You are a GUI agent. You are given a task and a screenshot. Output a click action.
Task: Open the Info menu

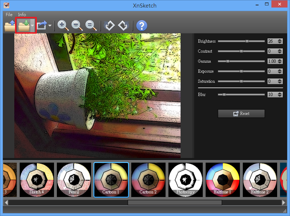[22, 15]
